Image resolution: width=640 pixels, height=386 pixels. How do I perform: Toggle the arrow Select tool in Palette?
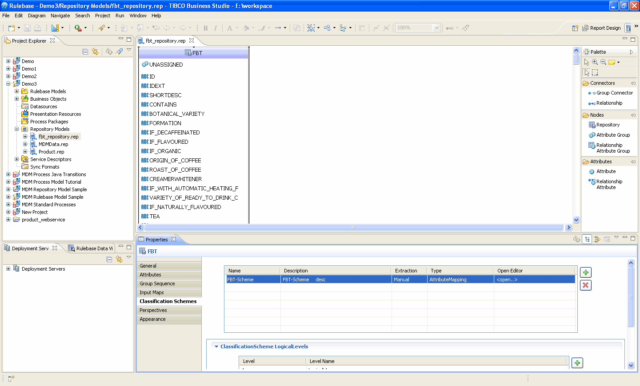(x=587, y=72)
